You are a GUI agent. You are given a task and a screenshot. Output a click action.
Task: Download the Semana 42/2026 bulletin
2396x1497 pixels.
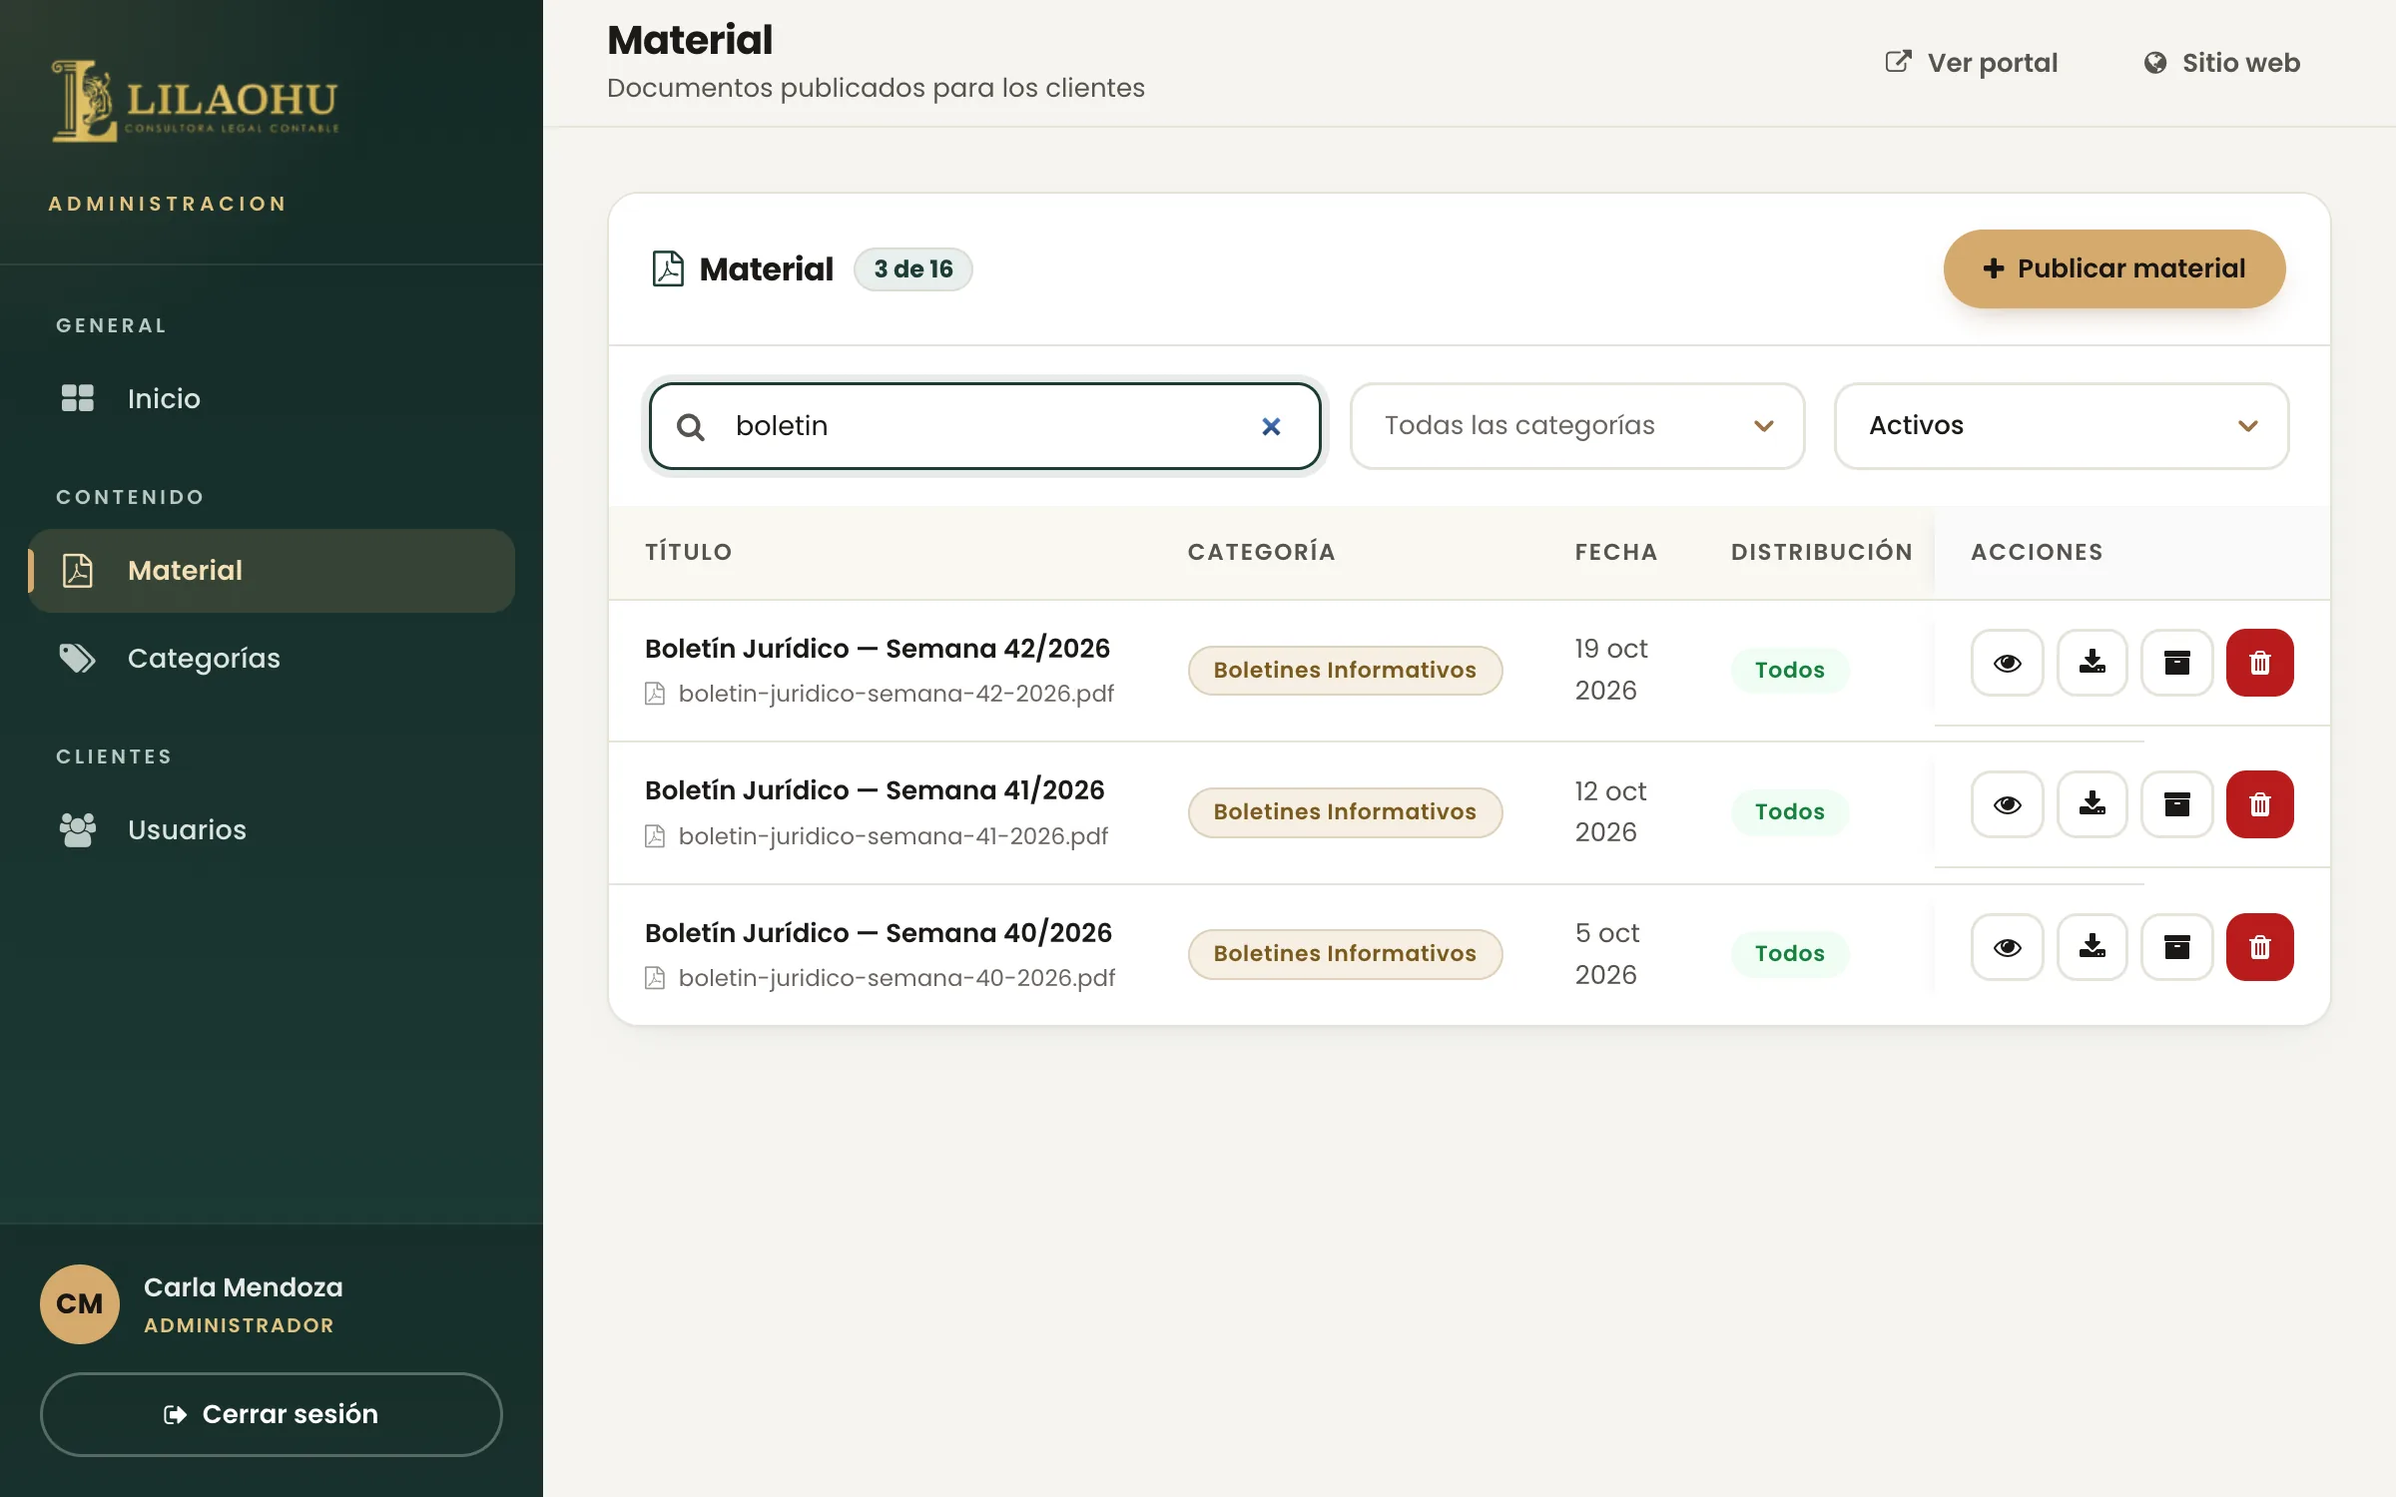pyautogui.click(x=2092, y=663)
